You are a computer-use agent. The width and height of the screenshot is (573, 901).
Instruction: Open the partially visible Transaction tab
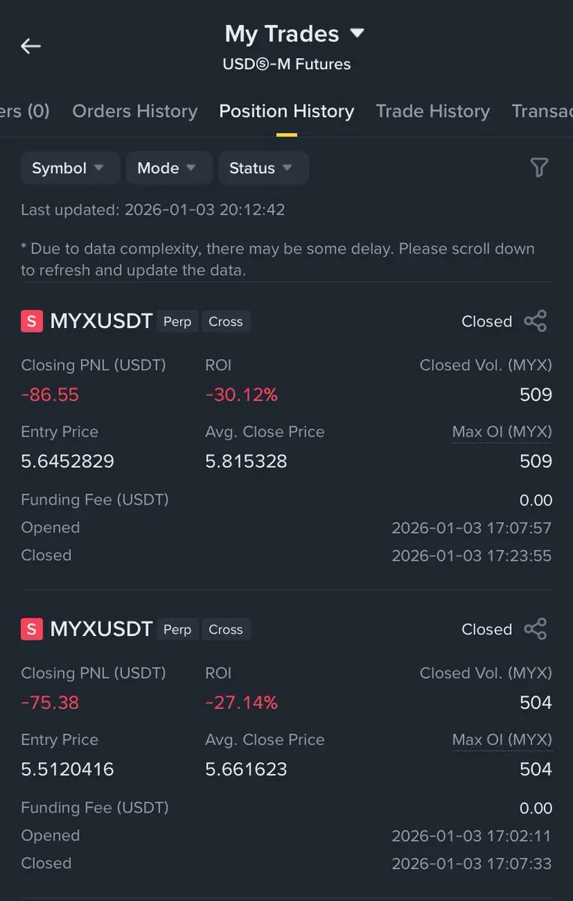point(542,111)
